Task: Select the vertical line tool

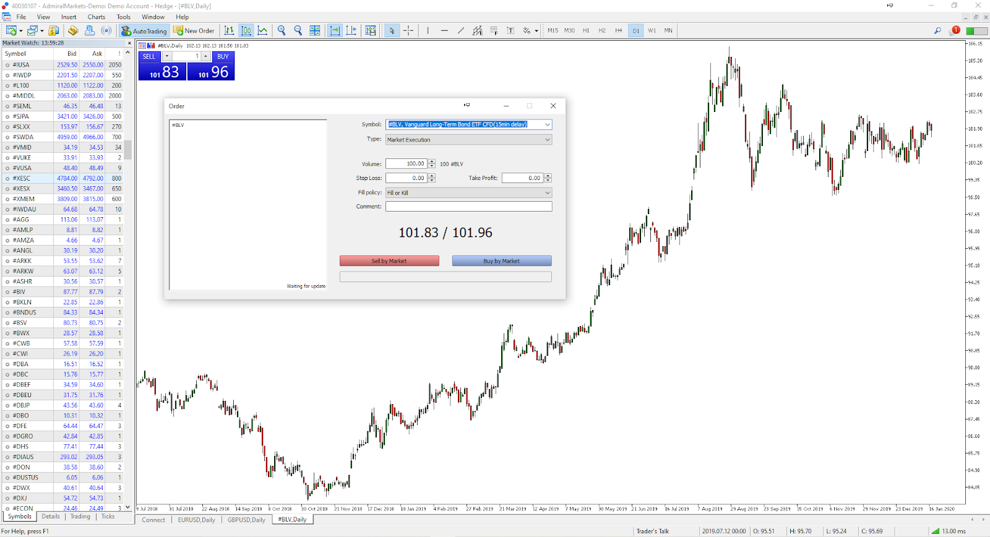Action: pos(428,30)
